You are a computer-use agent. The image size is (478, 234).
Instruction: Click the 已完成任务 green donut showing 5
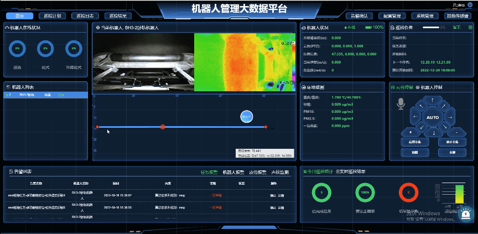coord(321,193)
